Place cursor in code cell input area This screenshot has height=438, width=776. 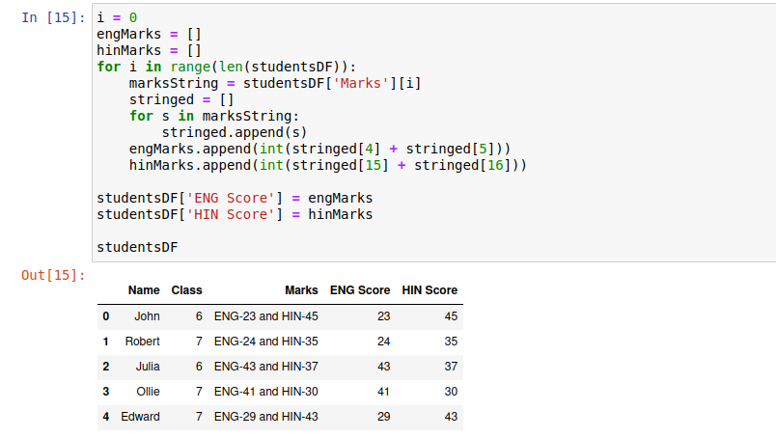click(434, 132)
